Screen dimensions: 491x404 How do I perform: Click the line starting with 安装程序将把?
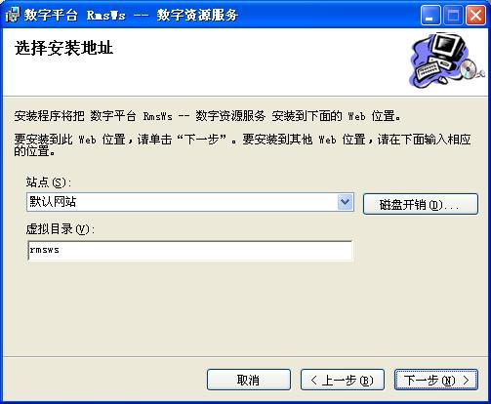click(x=207, y=116)
